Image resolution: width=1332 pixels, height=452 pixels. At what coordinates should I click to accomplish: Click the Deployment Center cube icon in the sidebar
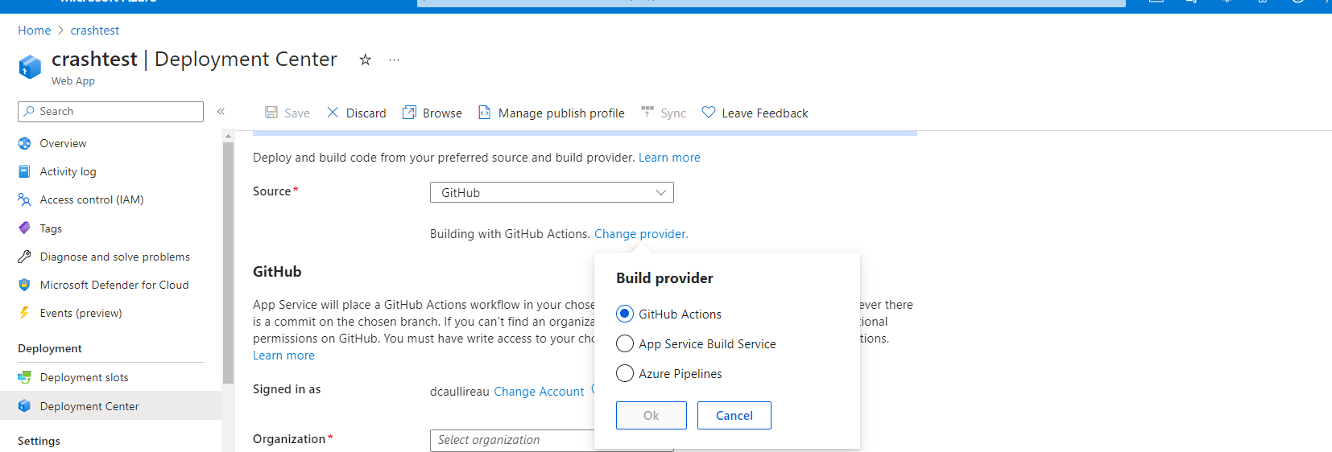[x=25, y=406]
